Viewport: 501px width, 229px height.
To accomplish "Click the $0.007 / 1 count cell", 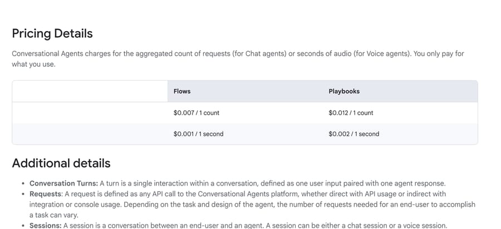I will pyautogui.click(x=245, y=113).
